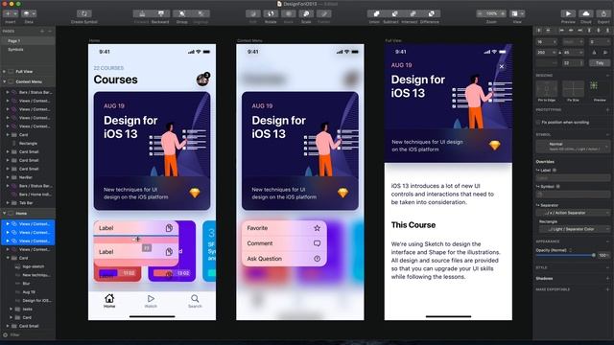Enable Fix position when scrolling checkbox
The height and width of the screenshot is (345, 614).
pos(538,123)
